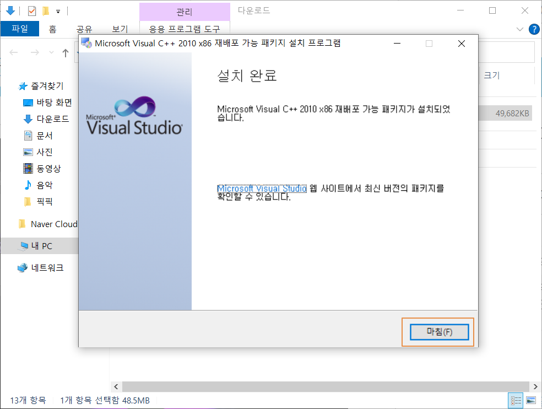Click the 음악 music note icon
The height and width of the screenshot is (409, 542).
click(x=28, y=185)
